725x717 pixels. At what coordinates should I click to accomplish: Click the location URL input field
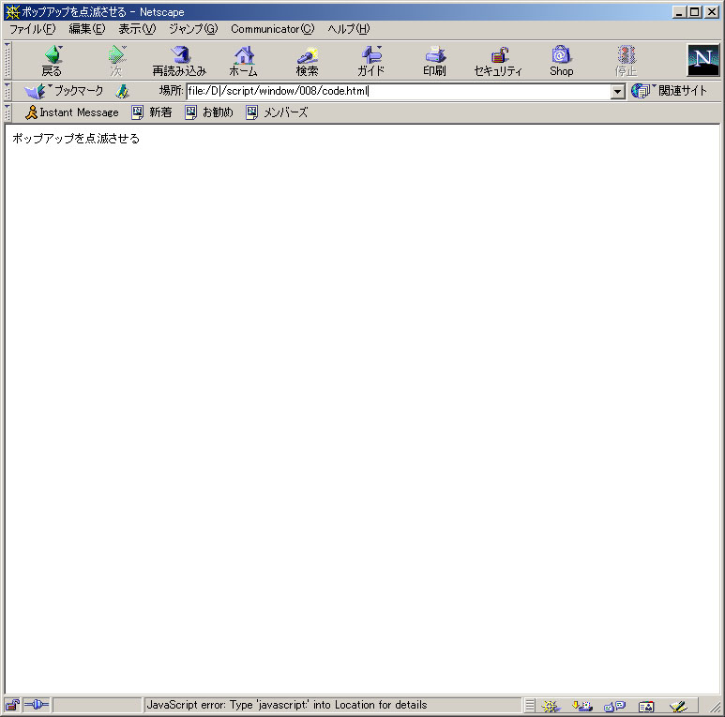(x=399, y=91)
